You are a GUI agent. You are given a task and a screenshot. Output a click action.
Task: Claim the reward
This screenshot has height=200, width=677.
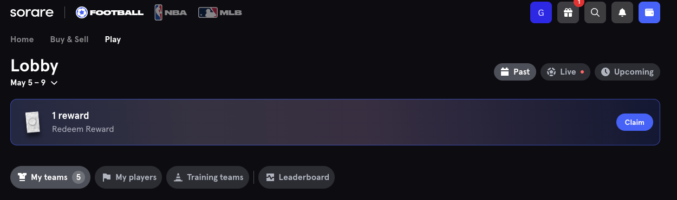coord(635,122)
